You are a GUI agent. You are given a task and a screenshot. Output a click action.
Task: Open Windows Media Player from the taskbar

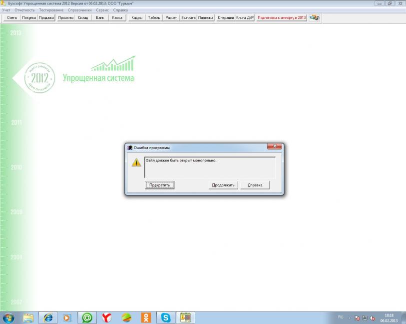point(67,318)
